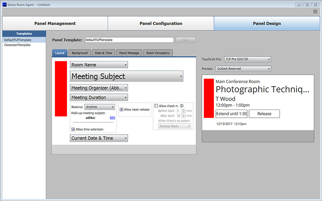Open the hamburger menu icon

pos(315,12)
